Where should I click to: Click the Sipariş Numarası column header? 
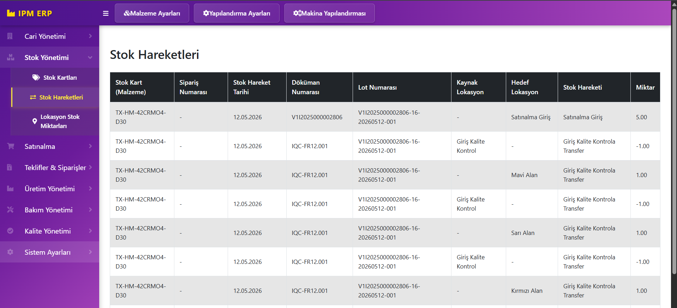[x=201, y=87]
